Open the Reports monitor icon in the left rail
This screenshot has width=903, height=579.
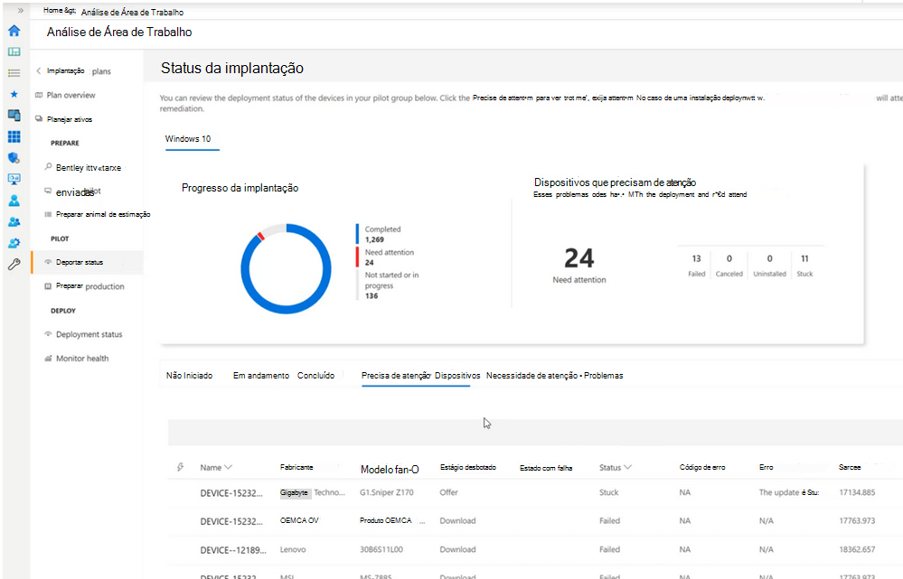(x=14, y=179)
